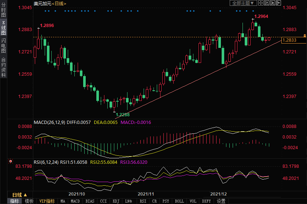Toggle the BOLL indicator overlay
The height and width of the screenshot is (204, 307).
coord(179,201)
